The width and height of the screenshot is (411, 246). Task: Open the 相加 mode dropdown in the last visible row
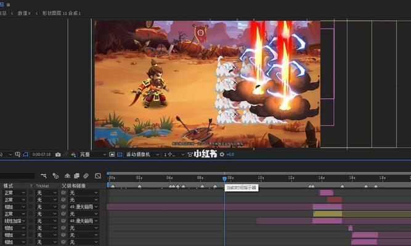(15, 242)
